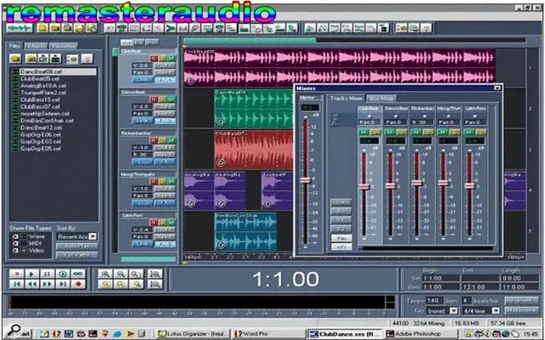Click the Pause transport button
Screen dimensions: 545x340
48,274
